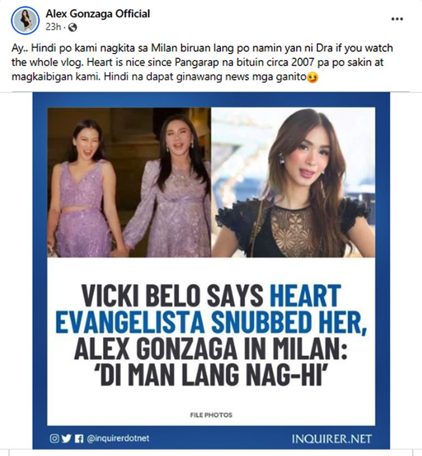
Task: Click the public globe audience icon
Action: pos(73,28)
